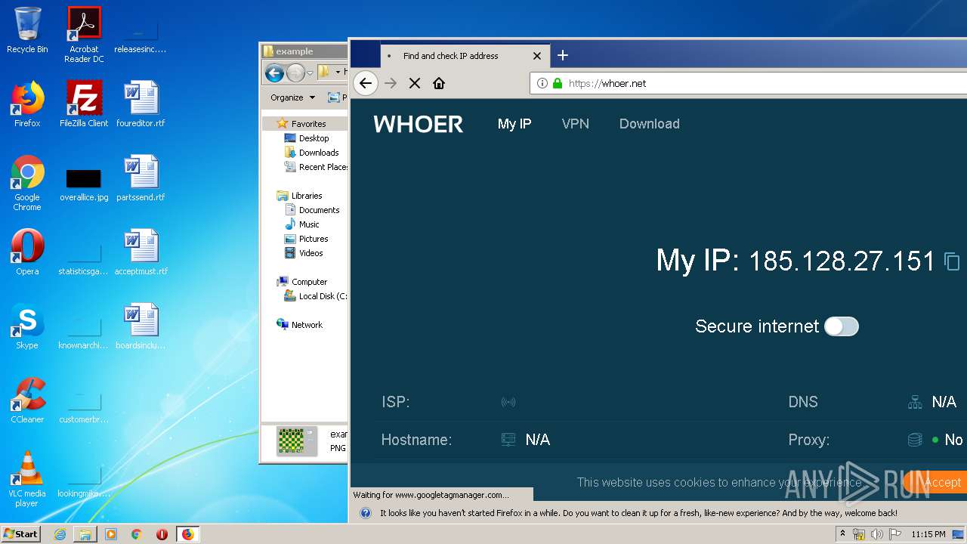Open volume control in system tray
Image resolution: width=967 pixels, height=544 pixels.
[x=876, y=534]
